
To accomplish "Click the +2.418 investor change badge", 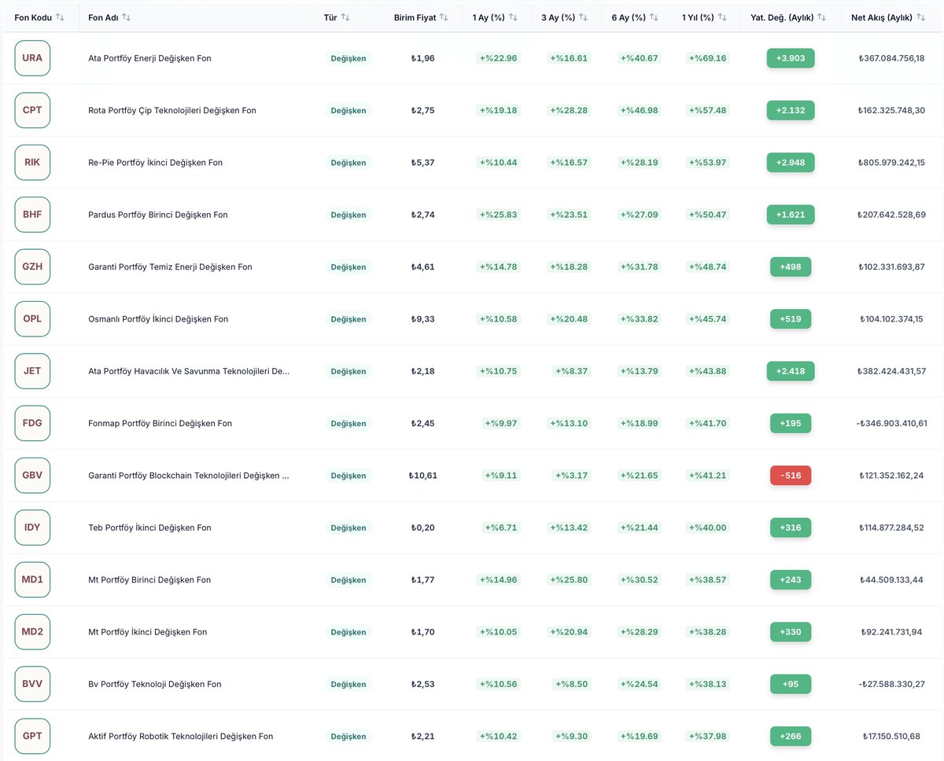I will tap(791, 371).
